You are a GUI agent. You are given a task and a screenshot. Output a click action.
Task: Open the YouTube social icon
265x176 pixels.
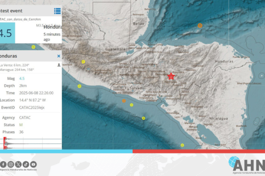(x=33, y=165)
